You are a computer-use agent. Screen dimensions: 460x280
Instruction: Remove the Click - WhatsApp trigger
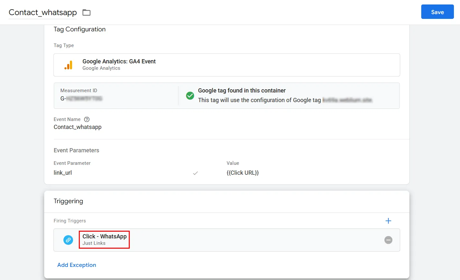coord(388,240)
